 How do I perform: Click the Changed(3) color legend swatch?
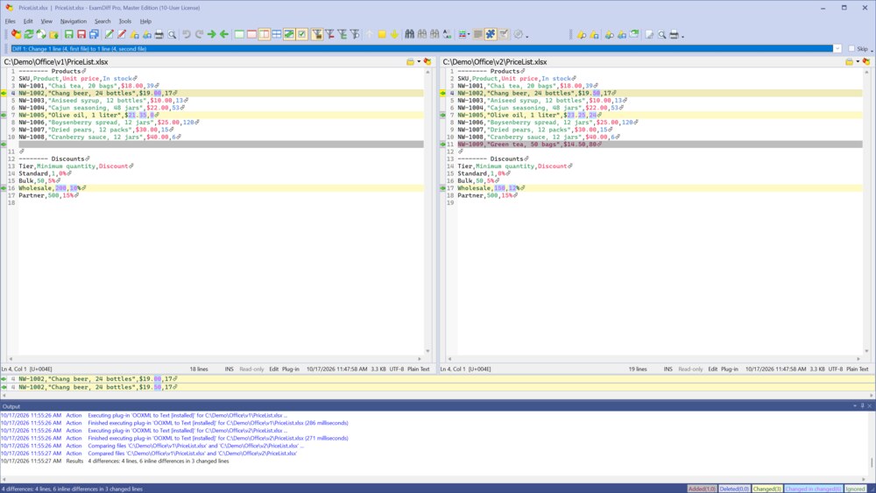coord(767,489)
